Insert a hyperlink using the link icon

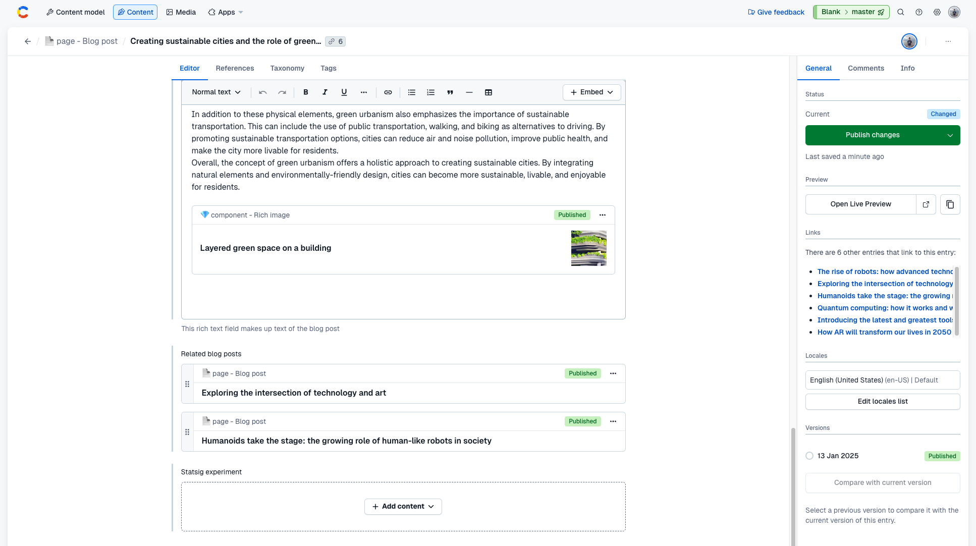[x=388, y=92]
